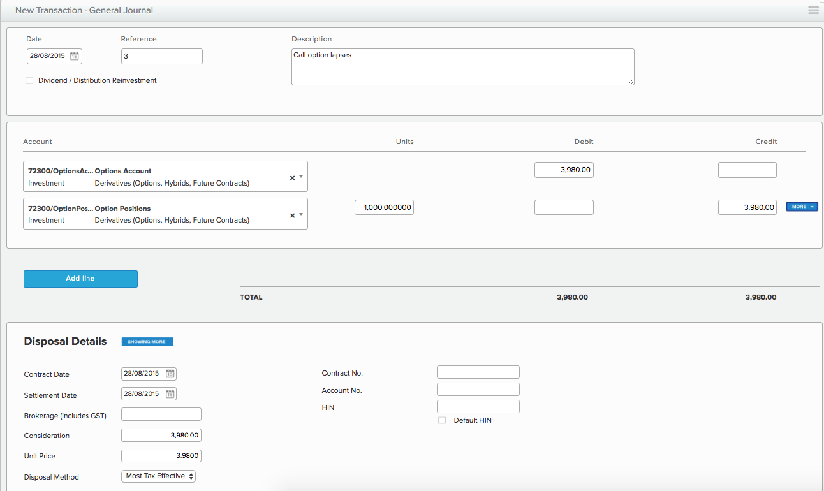Click the empty Option Positions debit field
Screen dimensions: 824x491
click(564, 207)
